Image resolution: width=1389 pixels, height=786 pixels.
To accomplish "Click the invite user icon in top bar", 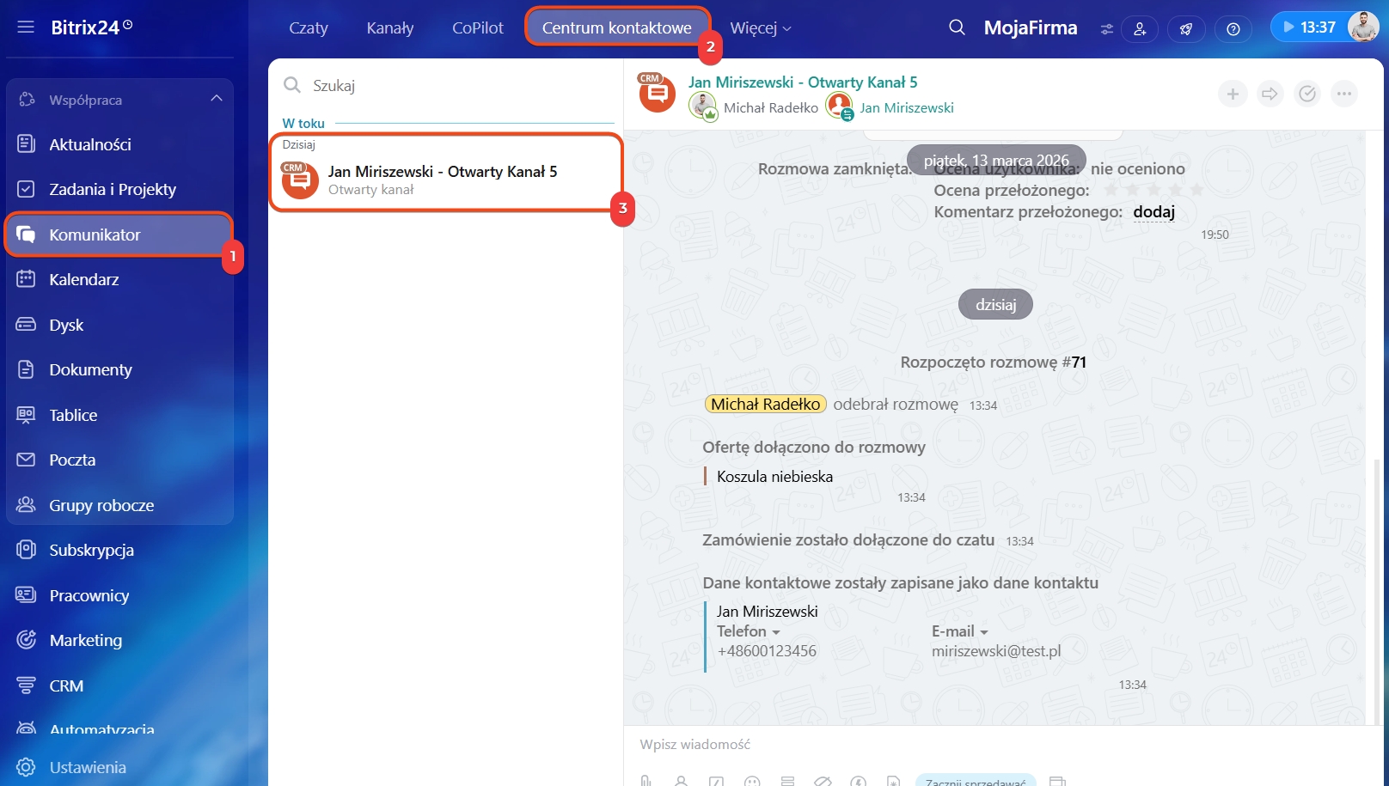I will [x=1140, y=29].
